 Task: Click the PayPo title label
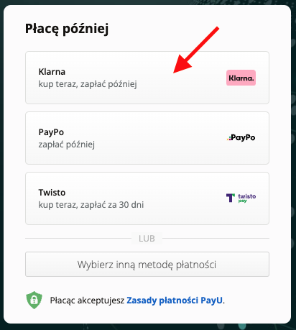51,132
